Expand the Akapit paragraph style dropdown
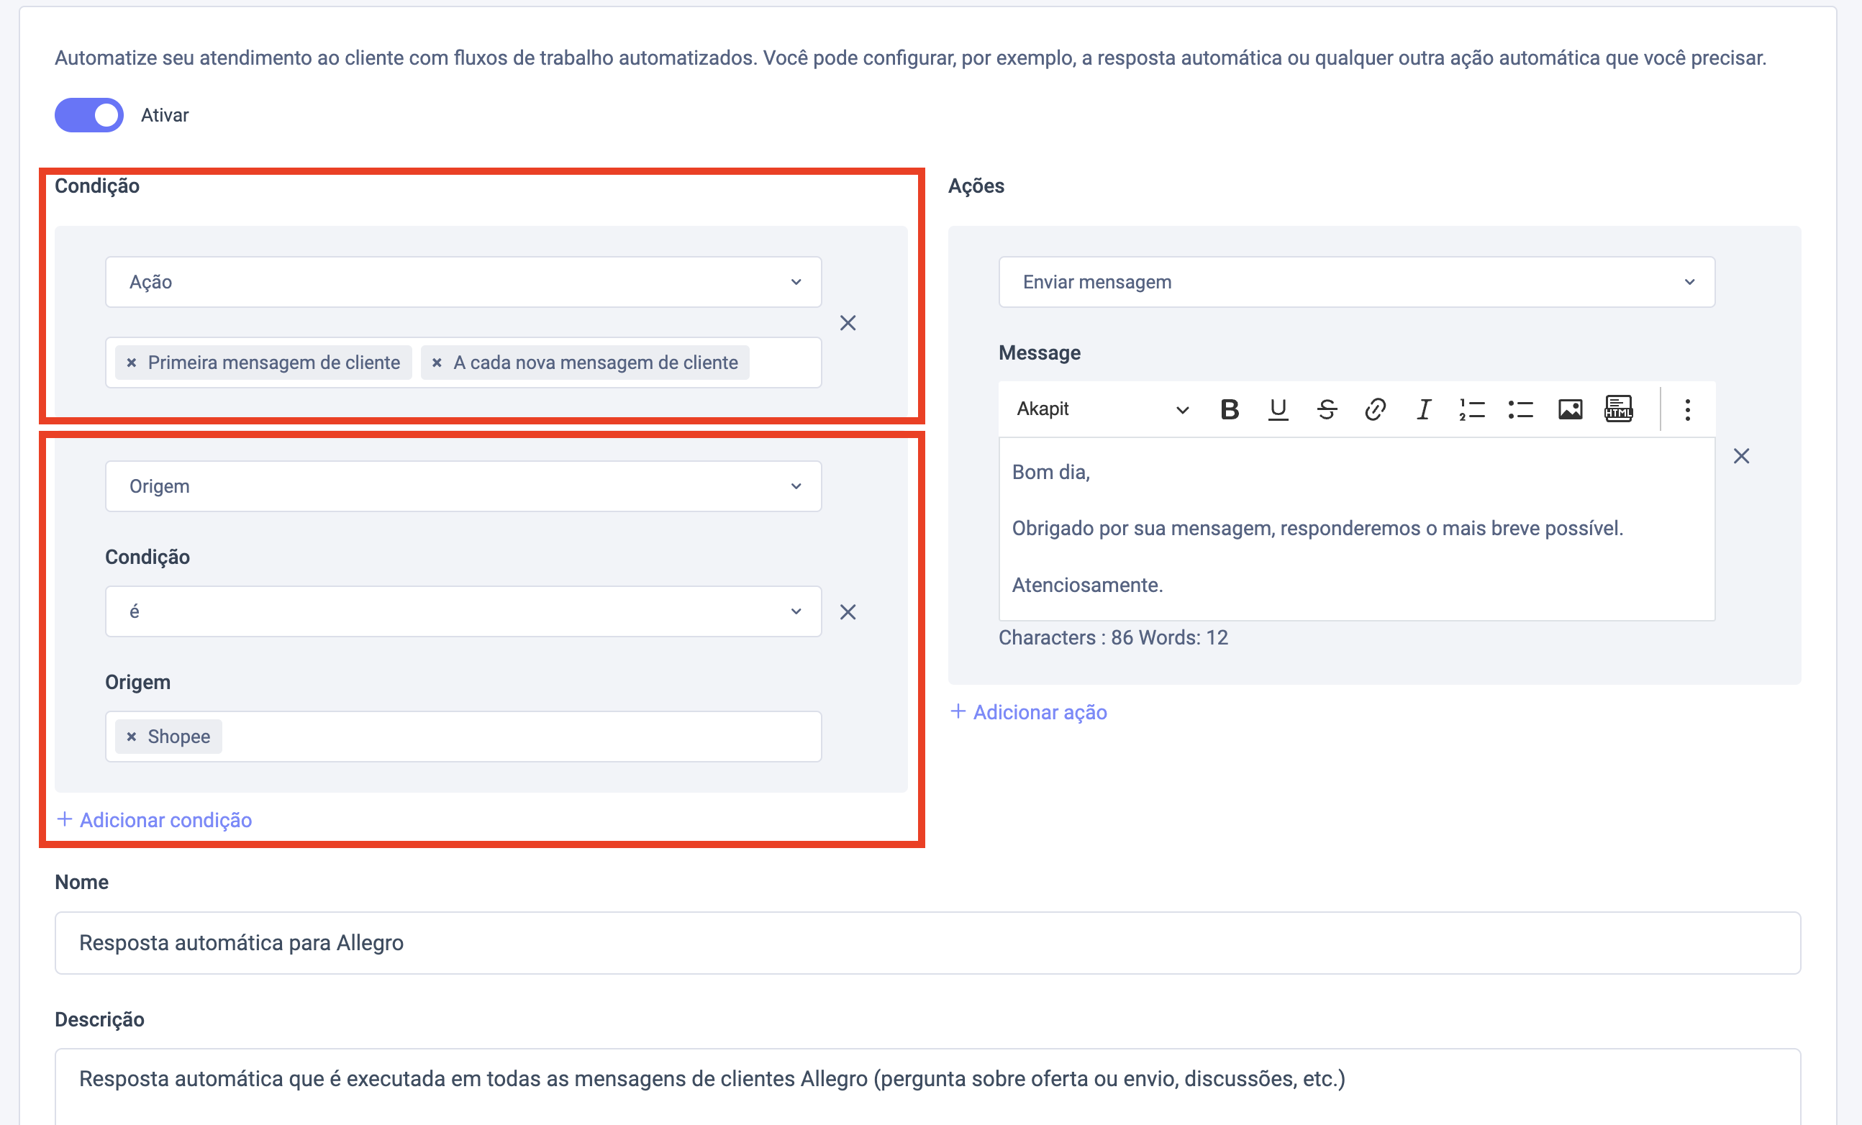 pyautogui.click(x=1102, y=409)
